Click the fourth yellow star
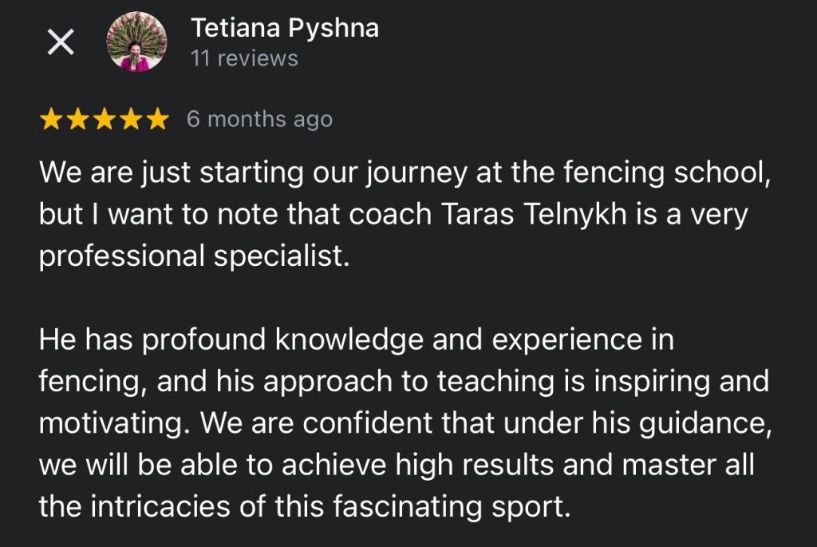This screenshot has width=817, height=547. point(131,120)
